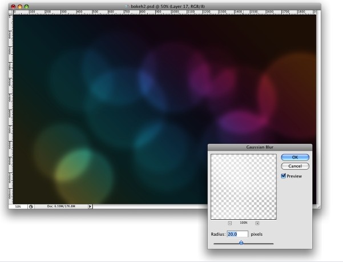Click into the Radius value field
Image resolution: width=343 pixels, height=262 pixels.
[237, 234]
